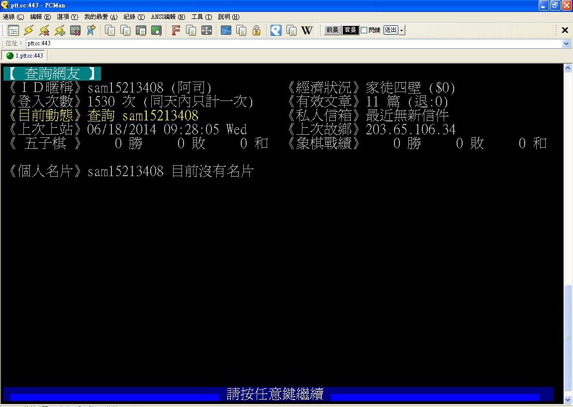Viewport: 573px width, 407px height.
Task: Click the text 《象棋戰績》
Action: (324, 143)
